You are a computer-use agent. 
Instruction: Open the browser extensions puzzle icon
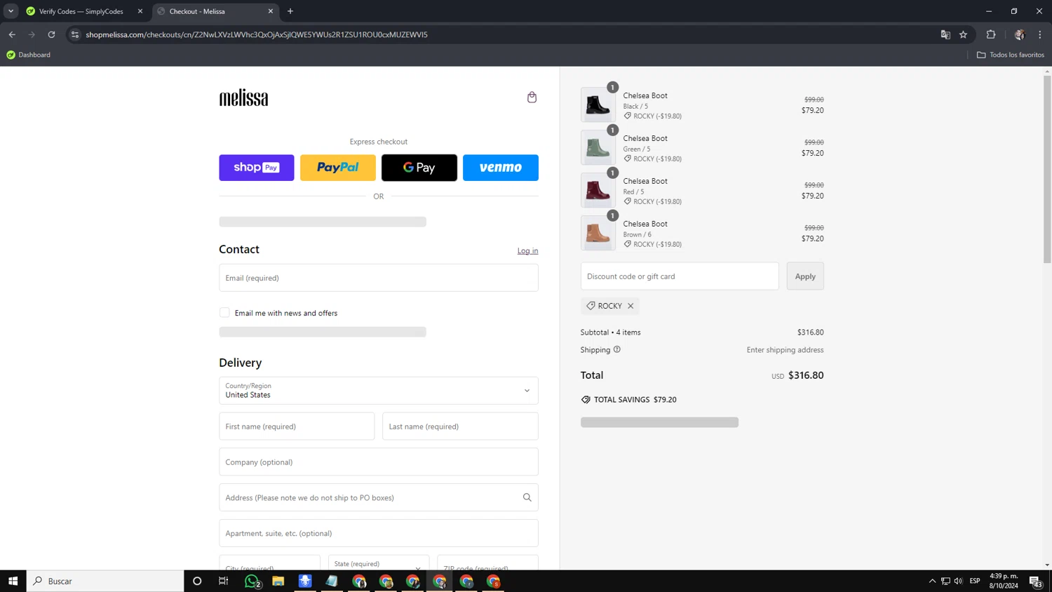tap(991, 34)
